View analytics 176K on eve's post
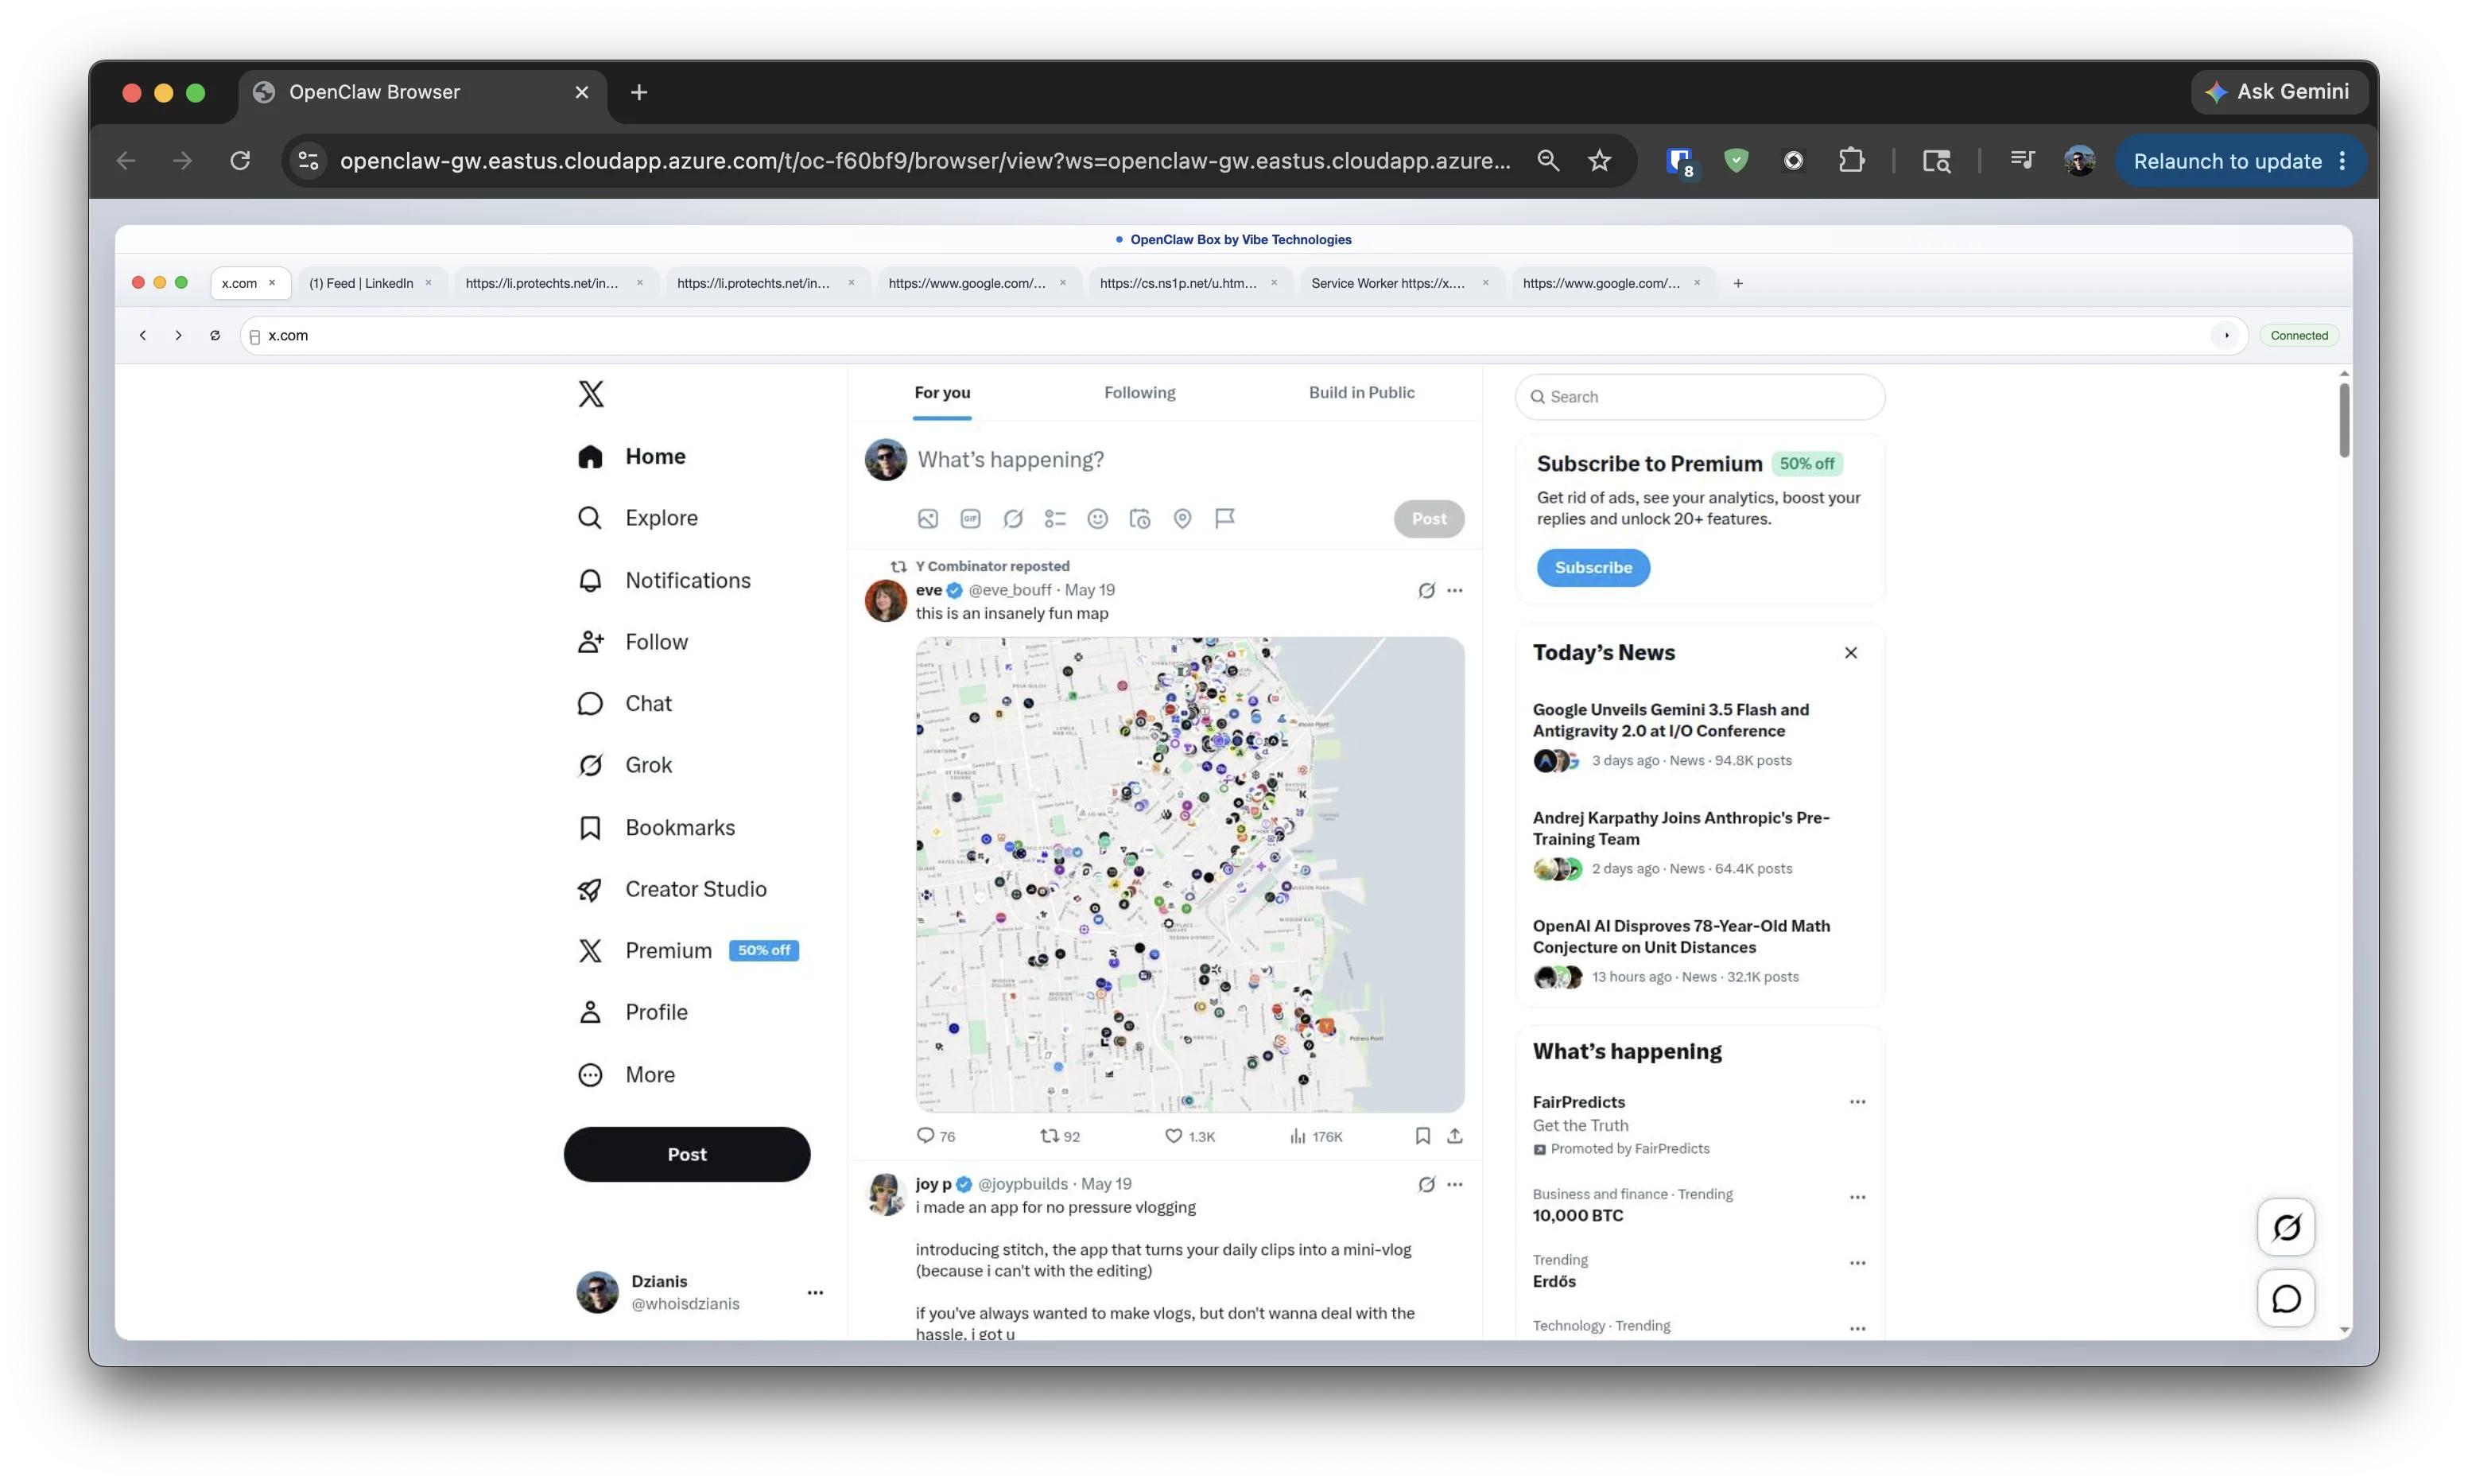Viewport: 2468px width, 1484px height. pos(1315,1136)
